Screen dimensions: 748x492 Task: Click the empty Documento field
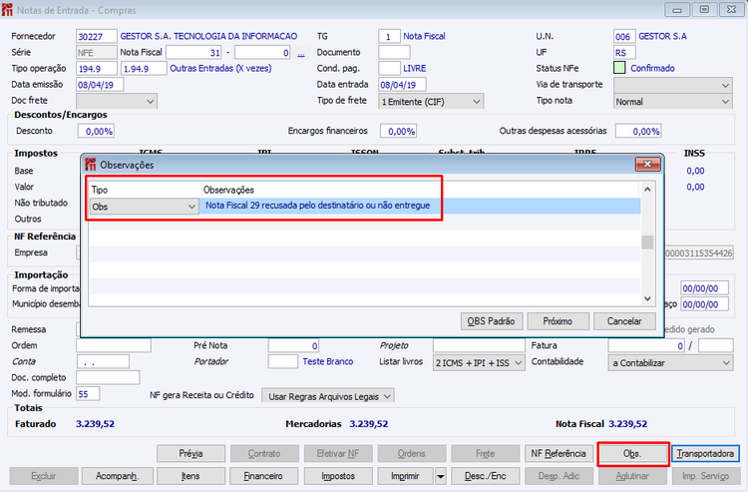(x=394, y=53)
